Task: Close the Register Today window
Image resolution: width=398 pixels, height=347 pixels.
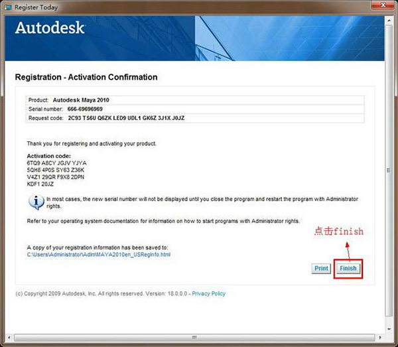Action: [x=383, y=5]
